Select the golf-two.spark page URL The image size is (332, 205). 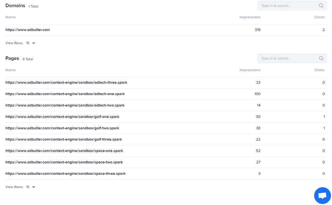[62, 128]
